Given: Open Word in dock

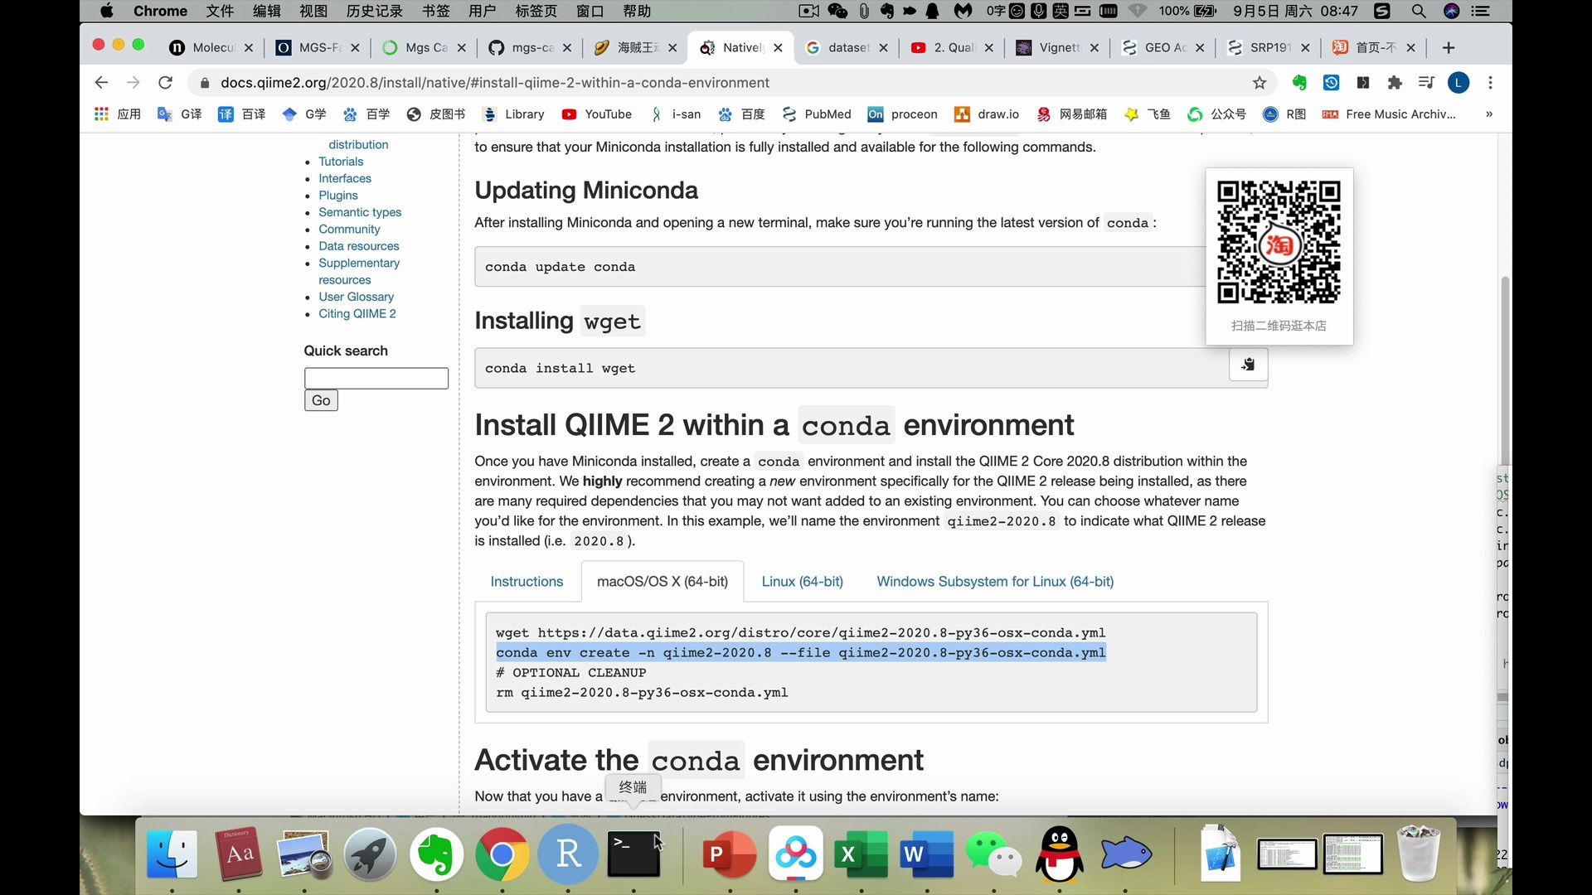Looking at the screenshot, I should (x=927, y=854).
